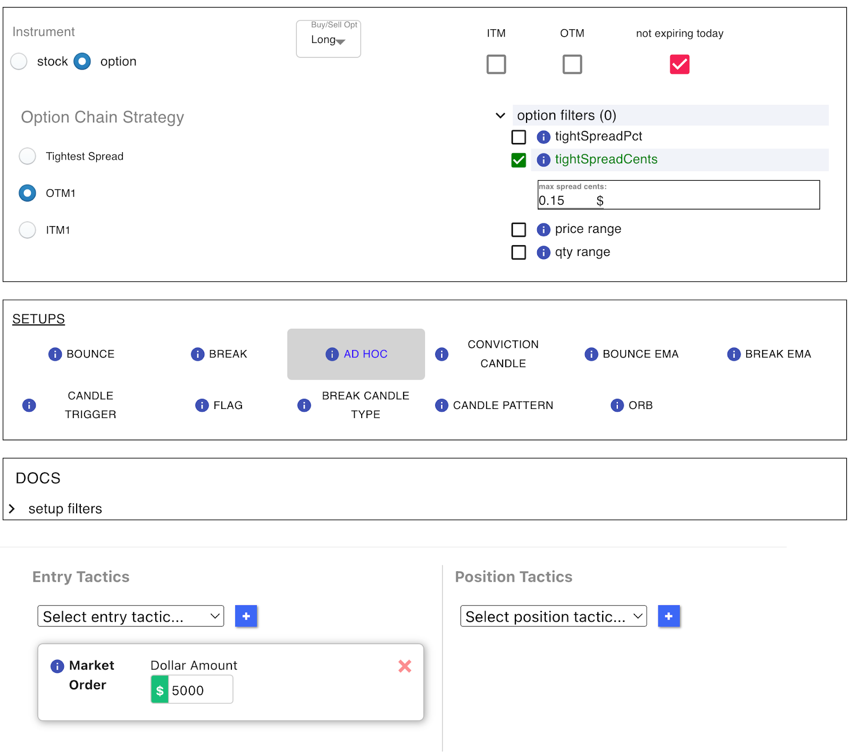Enable the ITM checkbox
Image resolution: width=851 pixels, height=752 pixels.
496,64
